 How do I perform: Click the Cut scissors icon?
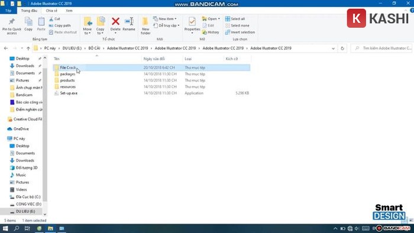point(51,19)
